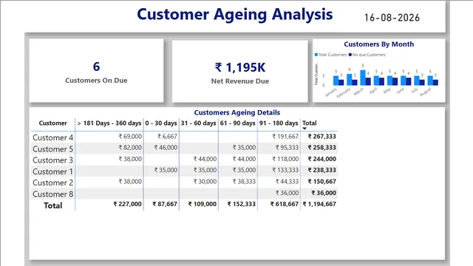Select the Customer 2 row label
This screenshot has width=473, height=266.
click(52, 183)
